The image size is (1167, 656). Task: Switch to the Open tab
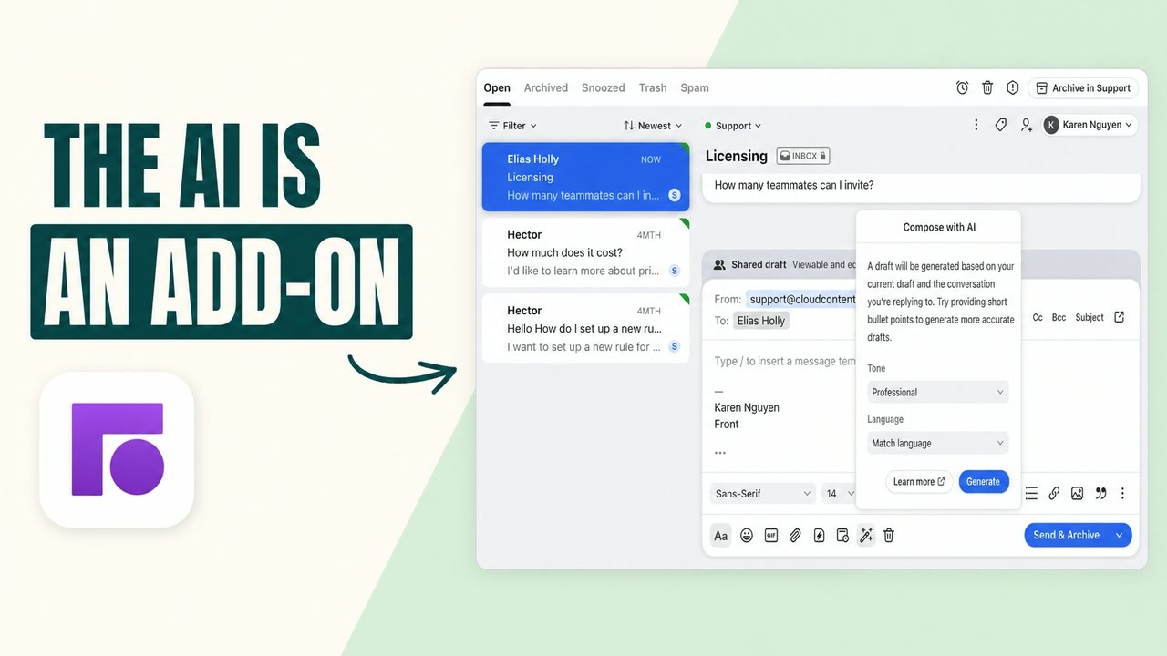[x=497, y=88]
